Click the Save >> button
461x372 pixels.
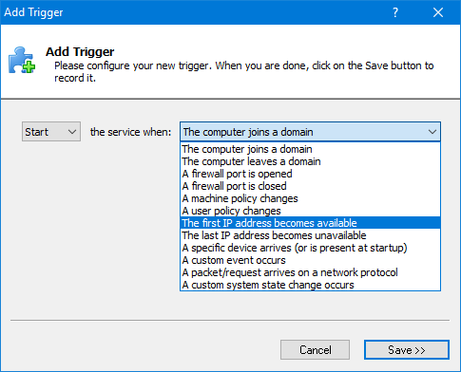(x=407, y=350)
